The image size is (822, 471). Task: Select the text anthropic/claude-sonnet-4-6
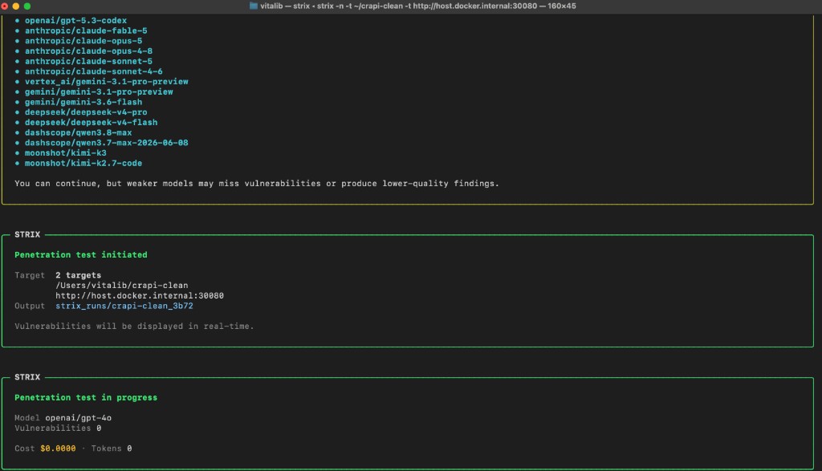[x=94, y=71]
